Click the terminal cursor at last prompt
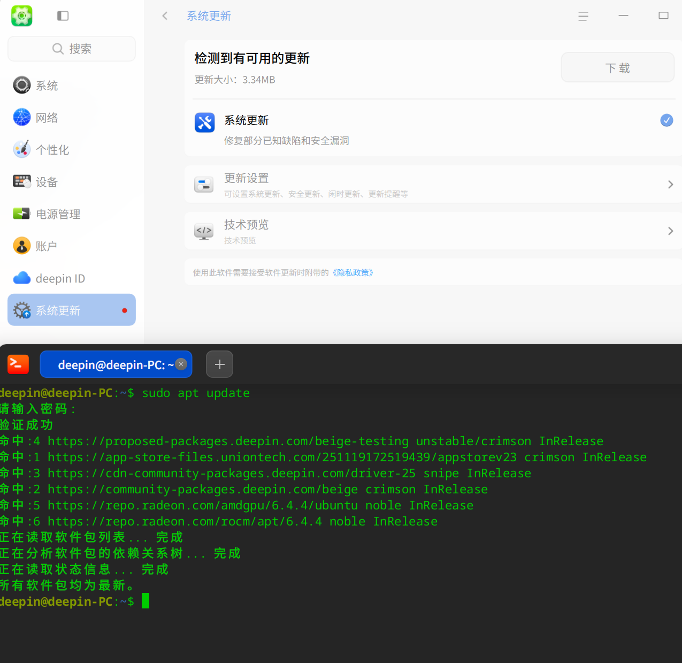682x663 pixels. pos(145,601)
